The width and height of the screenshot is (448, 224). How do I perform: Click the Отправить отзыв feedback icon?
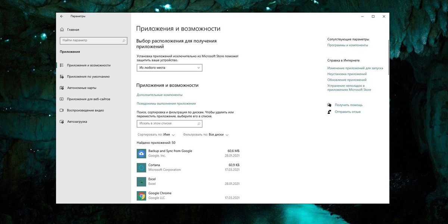[x=329, y=112]
